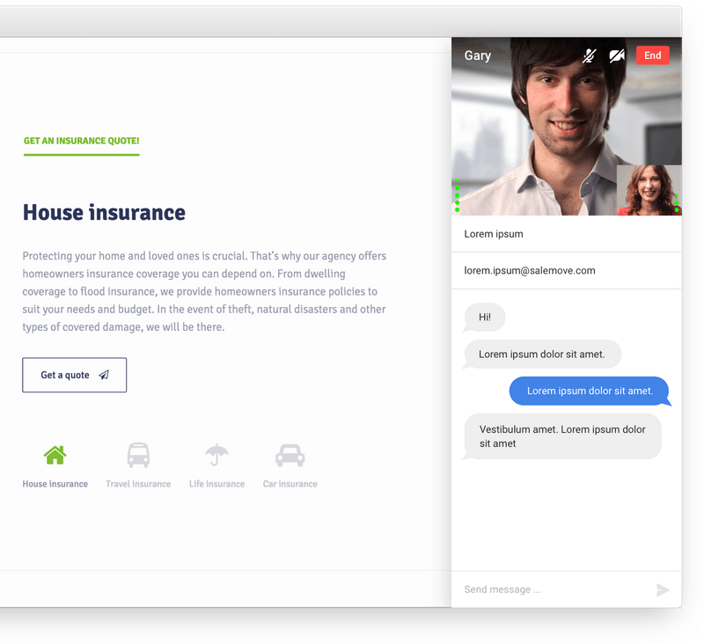Select the House insurance home icon

click(55, 455)
